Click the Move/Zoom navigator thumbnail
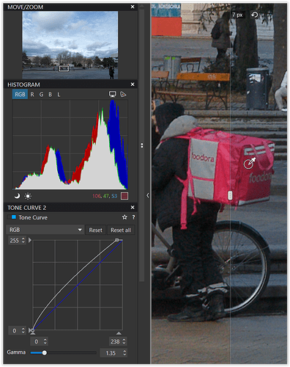The image size is (290, 367). [70, 45]
